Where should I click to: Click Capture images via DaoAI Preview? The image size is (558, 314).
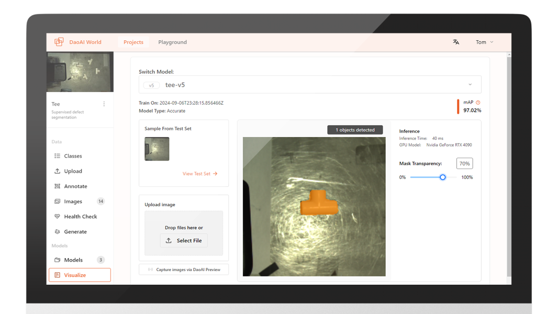184,270
